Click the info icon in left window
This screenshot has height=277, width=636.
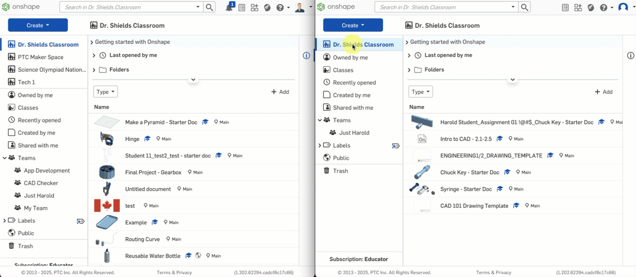click(x=306, y=55)
